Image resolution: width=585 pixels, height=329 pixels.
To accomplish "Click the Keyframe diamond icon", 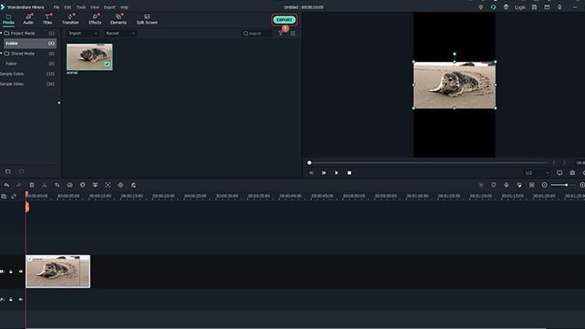I will (x=121, y=185).
